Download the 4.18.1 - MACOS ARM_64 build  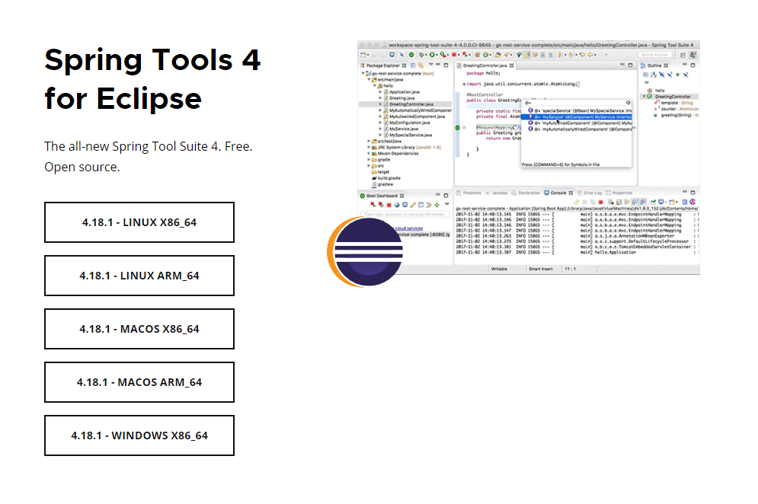(139, 382)
